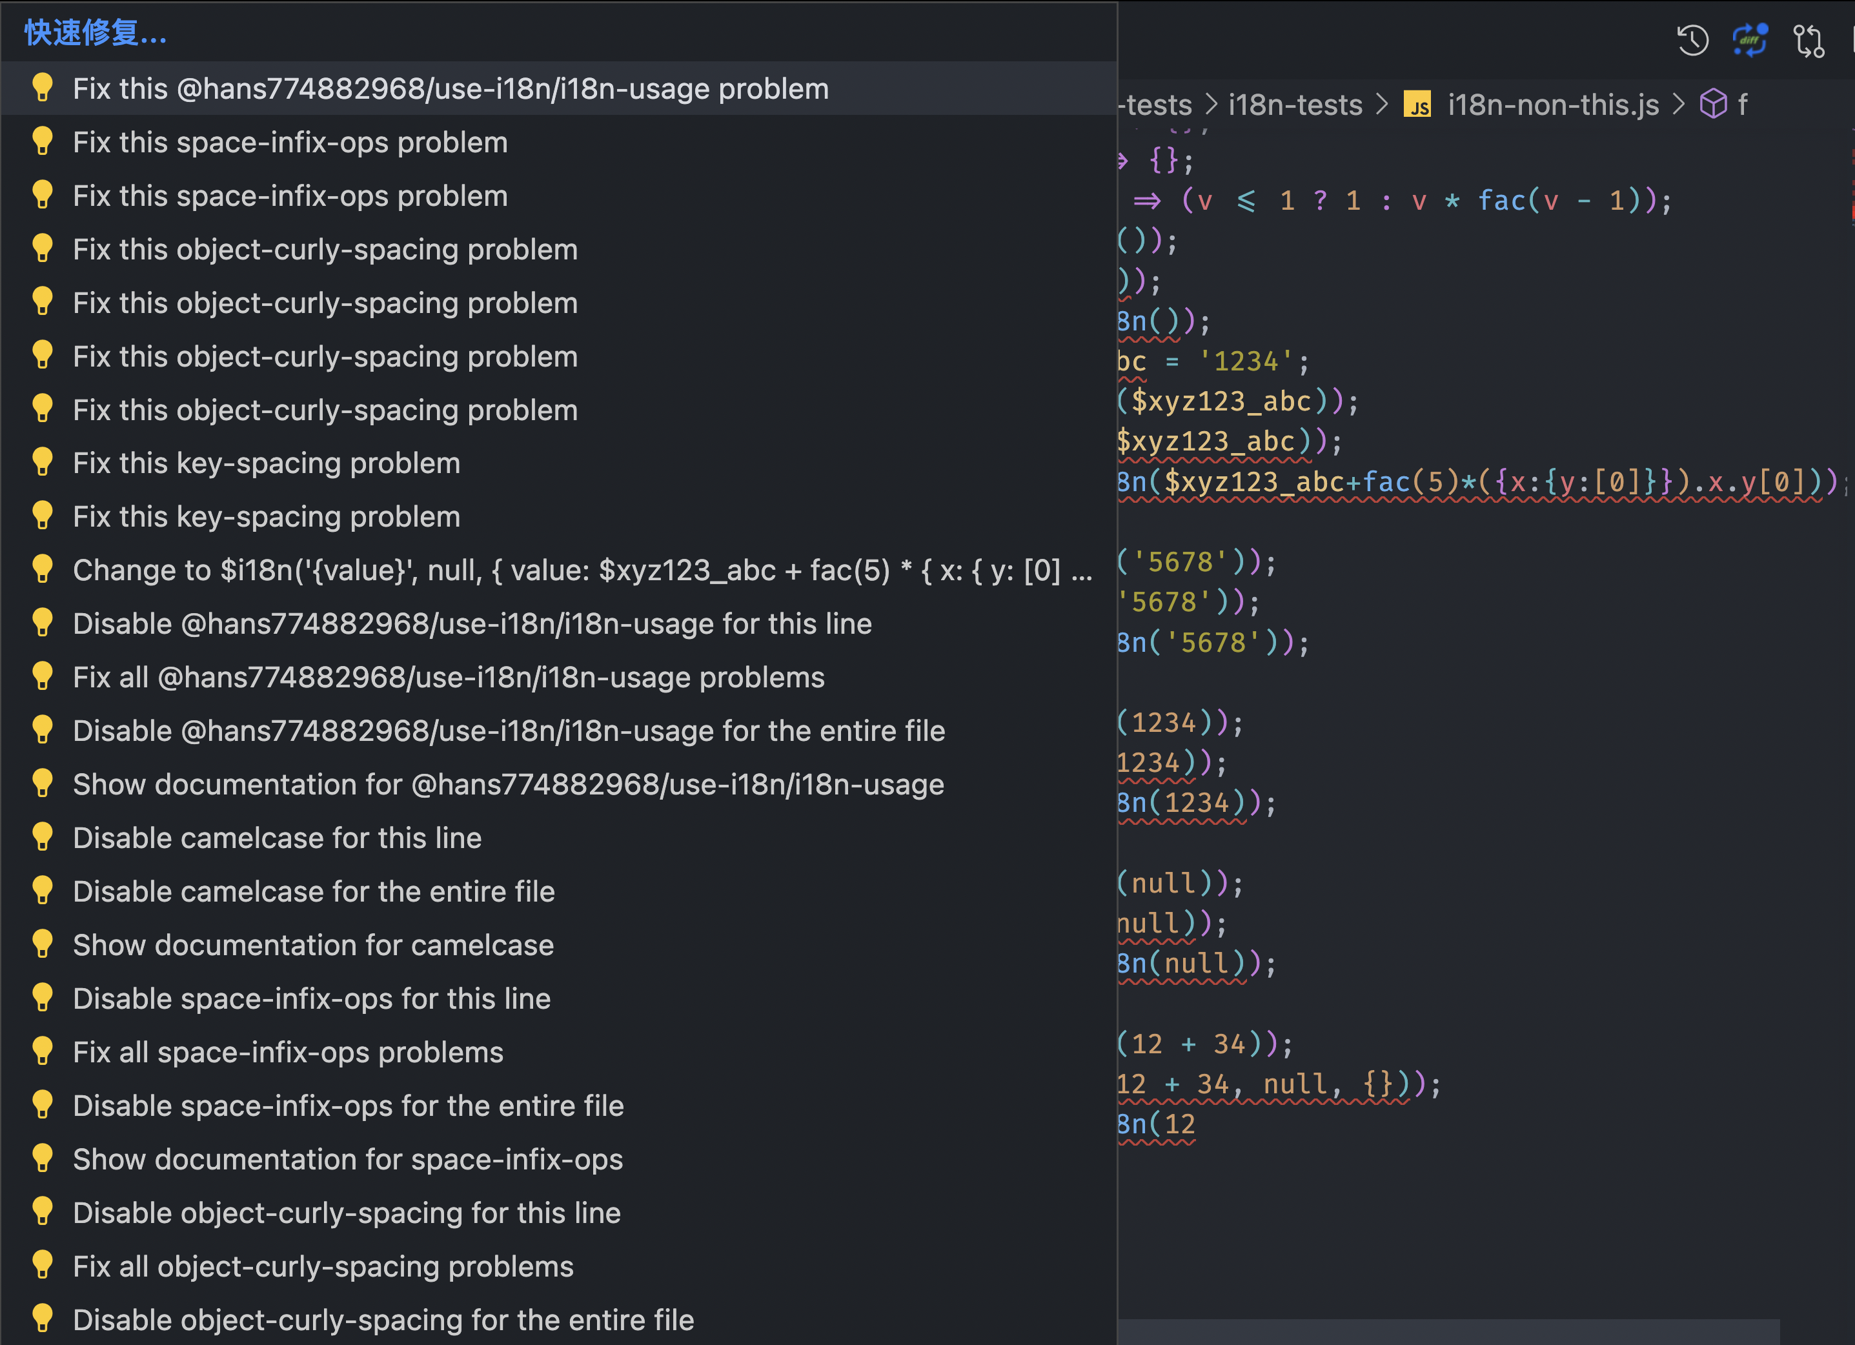1855x1345 pixels.
Task: Click the cube symbol icon in breadcrumb
Action: 1713,105
